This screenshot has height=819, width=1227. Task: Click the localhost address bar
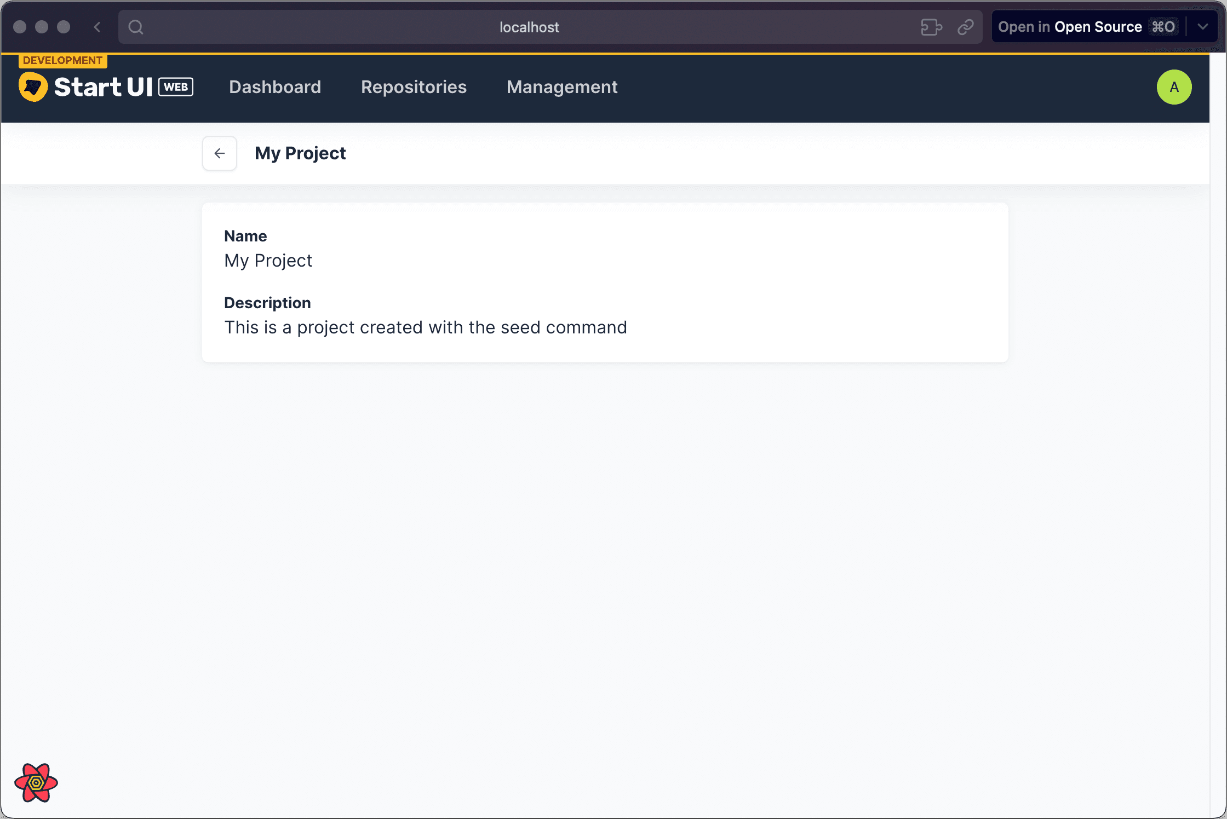point(529,27)
